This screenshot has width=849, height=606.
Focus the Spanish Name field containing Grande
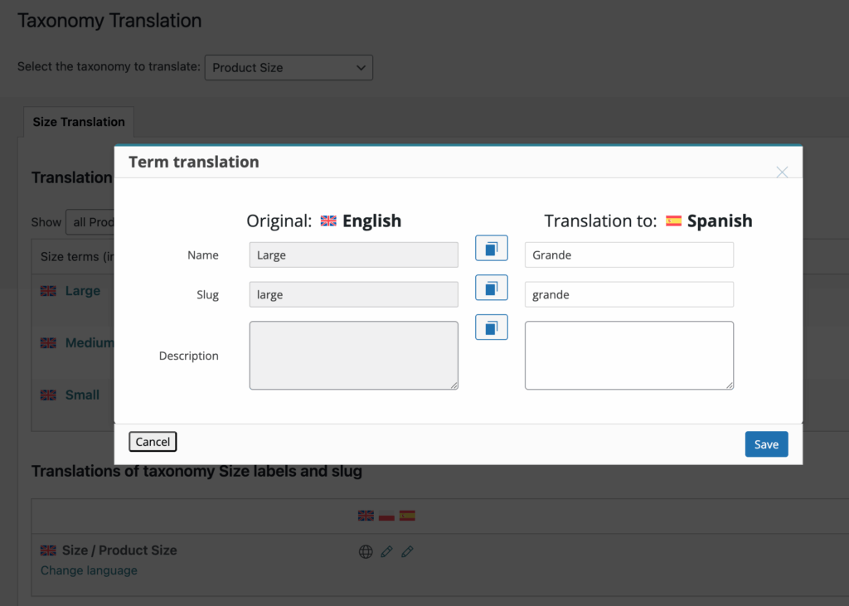(x=628, y=255)
